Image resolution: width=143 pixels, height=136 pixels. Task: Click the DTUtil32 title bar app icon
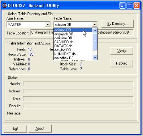[5, 5]
